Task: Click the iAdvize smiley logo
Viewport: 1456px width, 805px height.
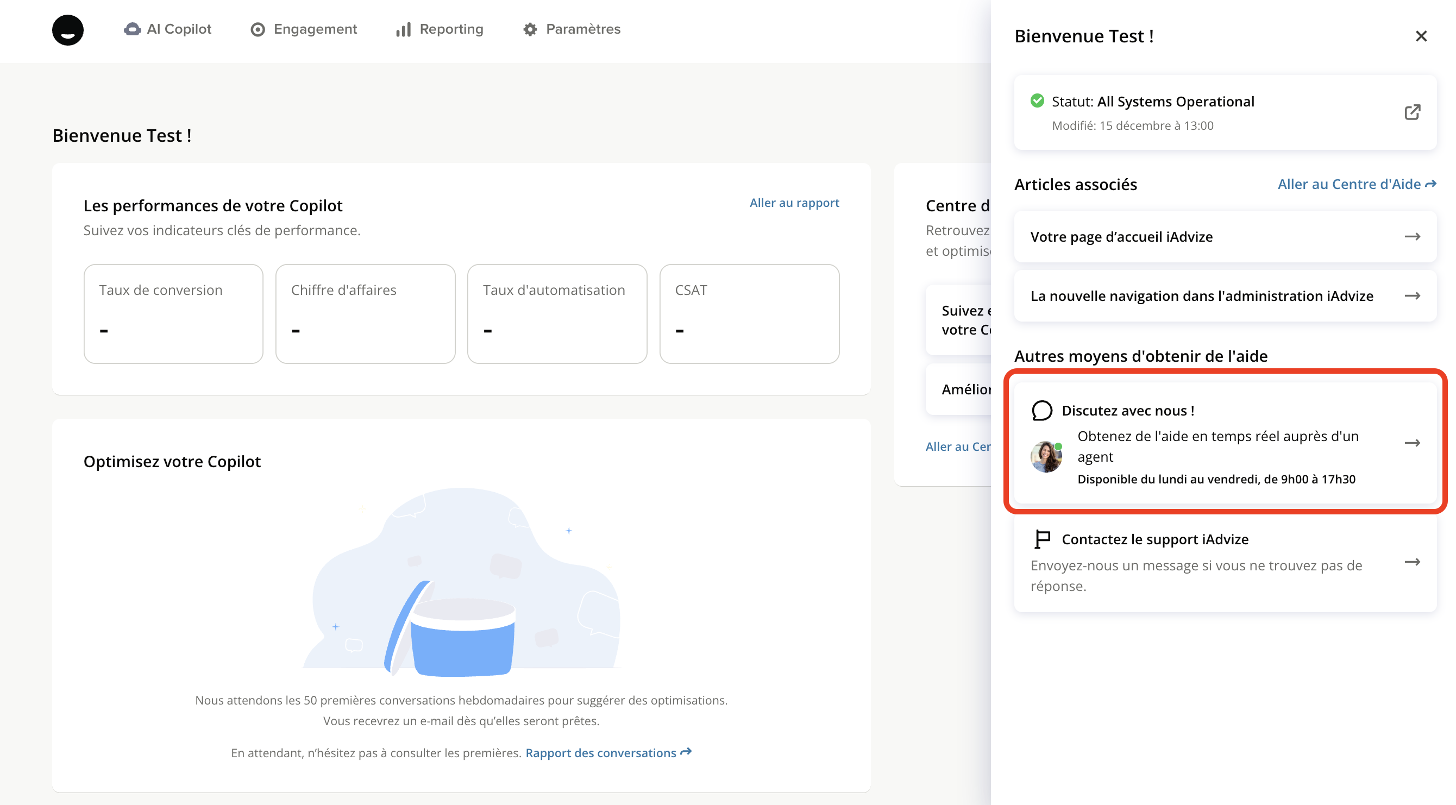Action: point(67,30)
